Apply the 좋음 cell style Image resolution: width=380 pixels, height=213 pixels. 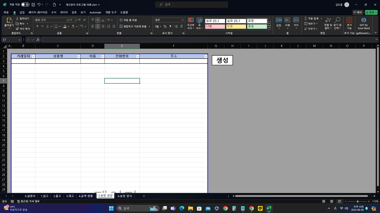coord(257,26)
